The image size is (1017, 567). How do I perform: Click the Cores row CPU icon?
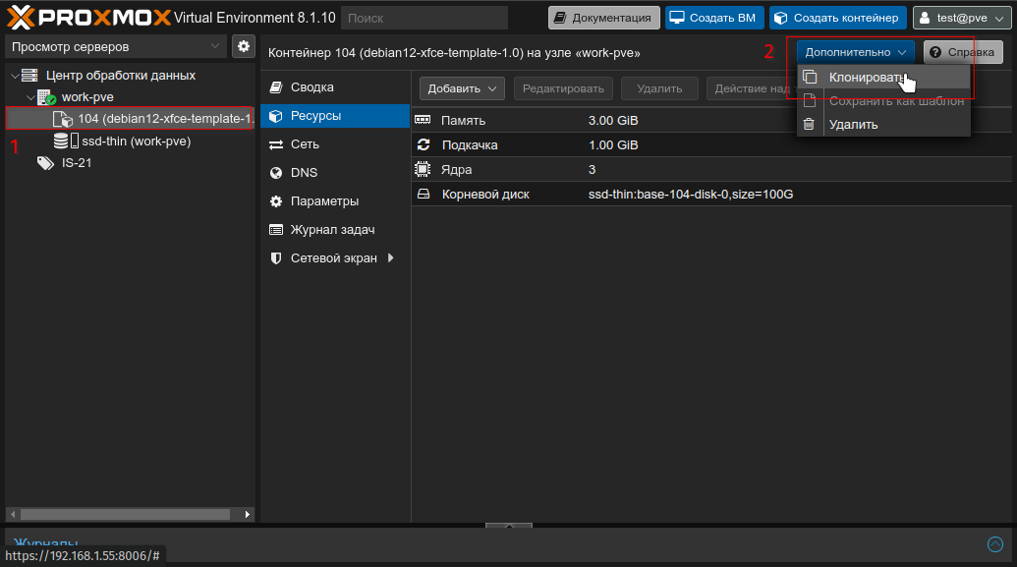[x=423, y=169]
